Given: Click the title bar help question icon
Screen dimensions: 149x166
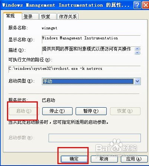Looking at the screenshot, I should pyautogui.click(x=137, y=5).
